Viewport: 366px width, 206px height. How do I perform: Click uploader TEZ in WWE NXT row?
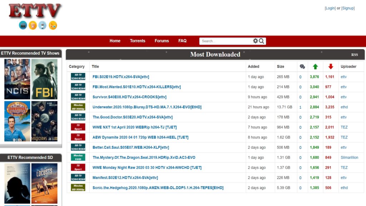(x=344, y=127)
